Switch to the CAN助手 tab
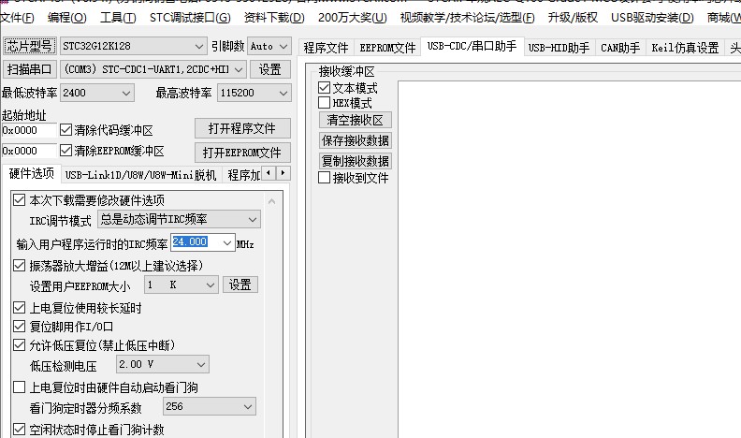This screenshot has height=438, width=741. tap(620, 48)
